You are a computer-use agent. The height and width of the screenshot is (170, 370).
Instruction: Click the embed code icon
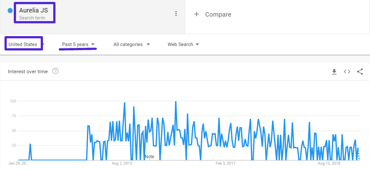pyautogui.click(x=347, y=72)
